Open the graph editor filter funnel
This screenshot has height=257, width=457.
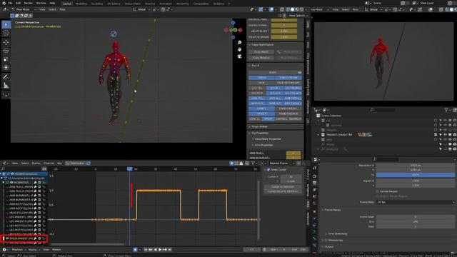point(253,163)
